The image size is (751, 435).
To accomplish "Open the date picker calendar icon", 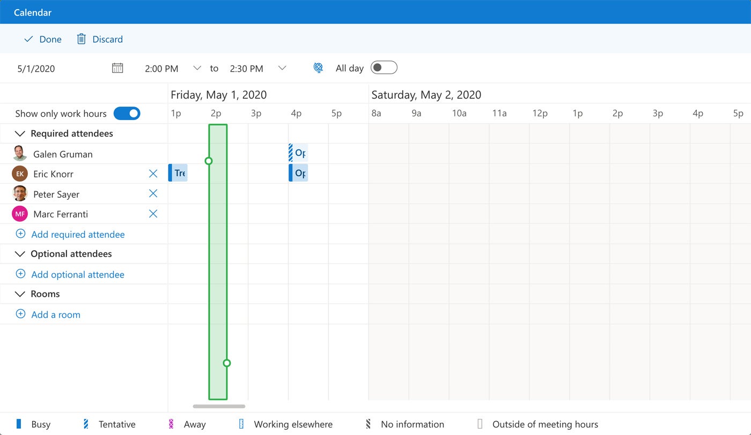I will click(x=117, y=68).
